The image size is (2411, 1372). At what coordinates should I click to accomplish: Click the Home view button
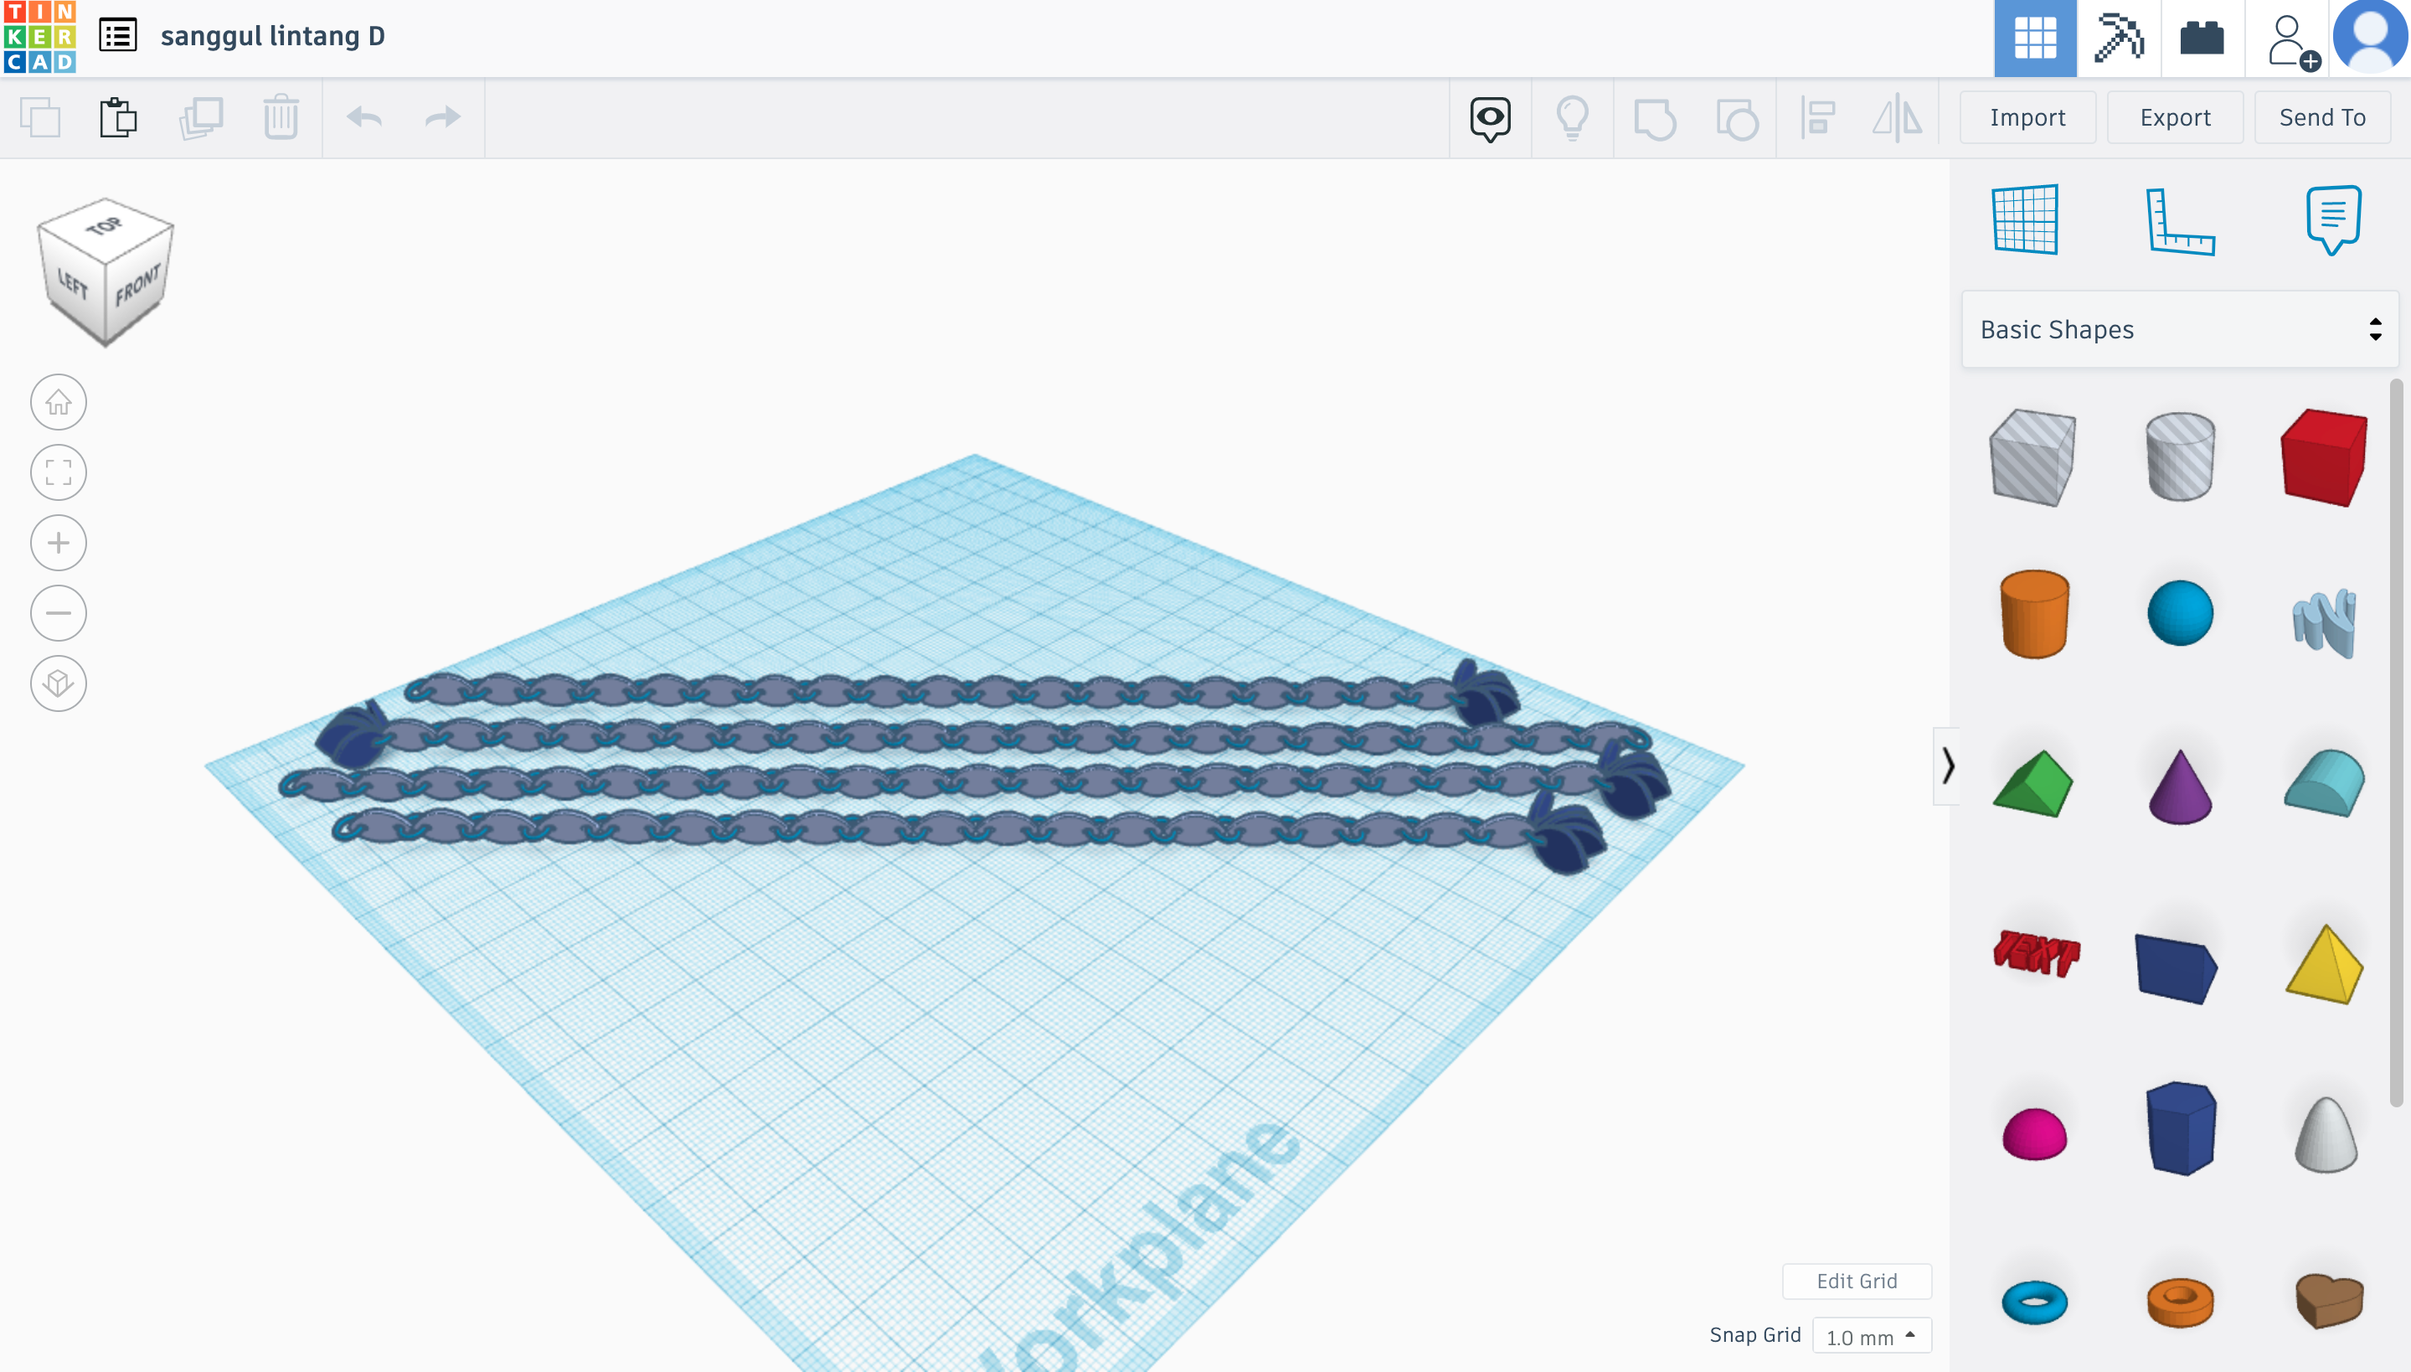point(59,402)
